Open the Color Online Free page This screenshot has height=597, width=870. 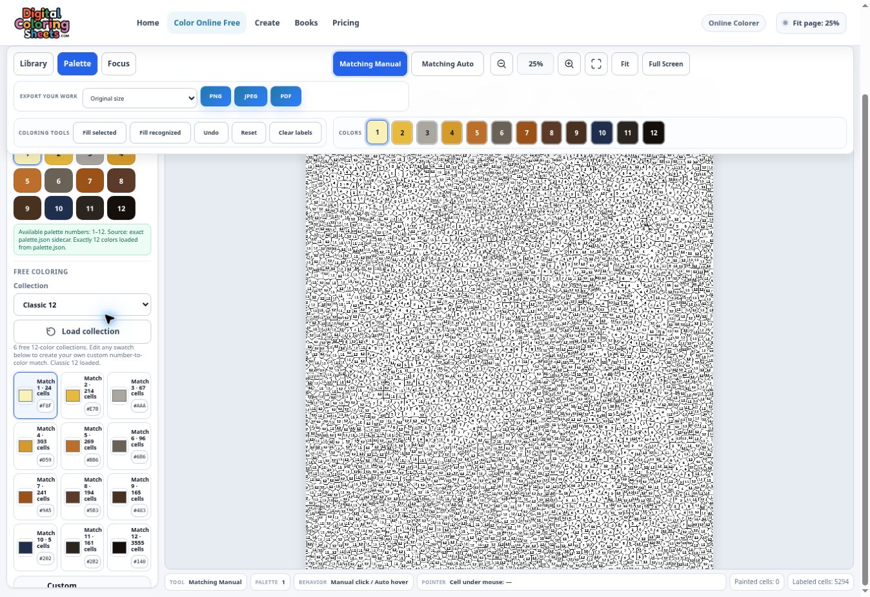tap(207, 23)
